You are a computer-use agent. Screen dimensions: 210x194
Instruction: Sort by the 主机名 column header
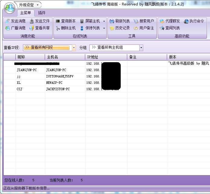pyautogui.click(x=65, y=57)
